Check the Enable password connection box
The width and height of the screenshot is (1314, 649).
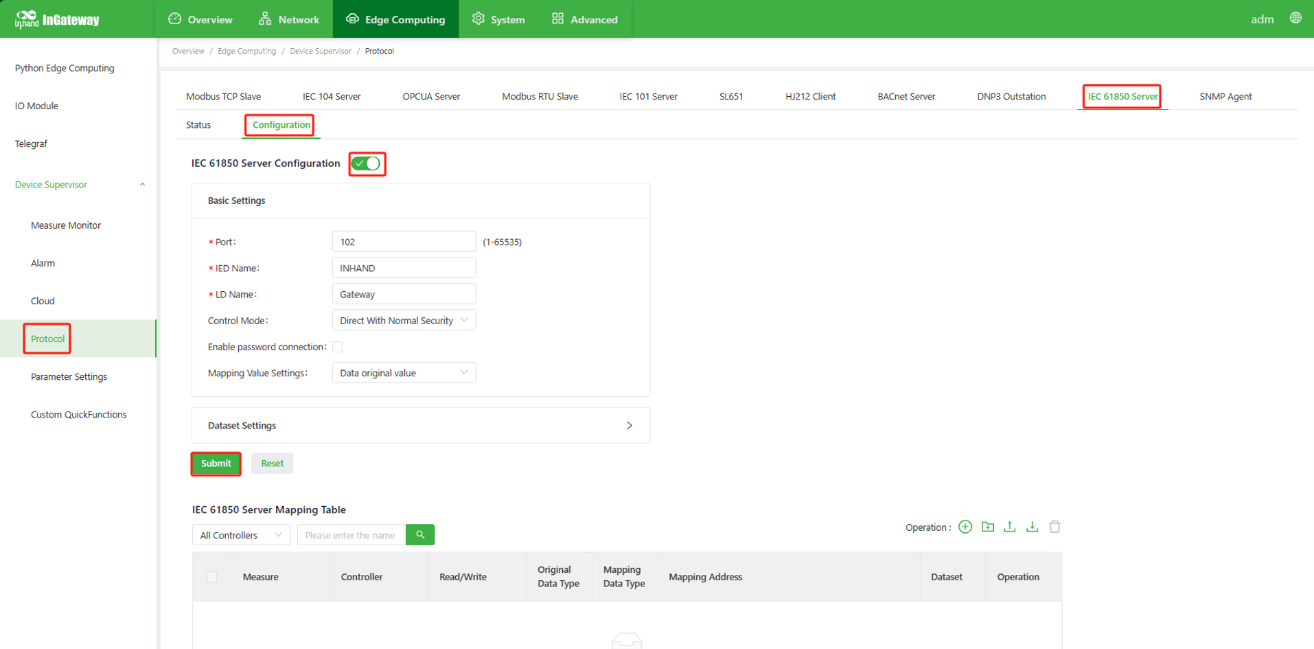[x=337, y=347]
